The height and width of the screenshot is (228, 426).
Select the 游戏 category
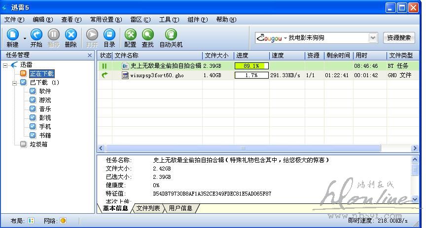(x=45, y=100)
